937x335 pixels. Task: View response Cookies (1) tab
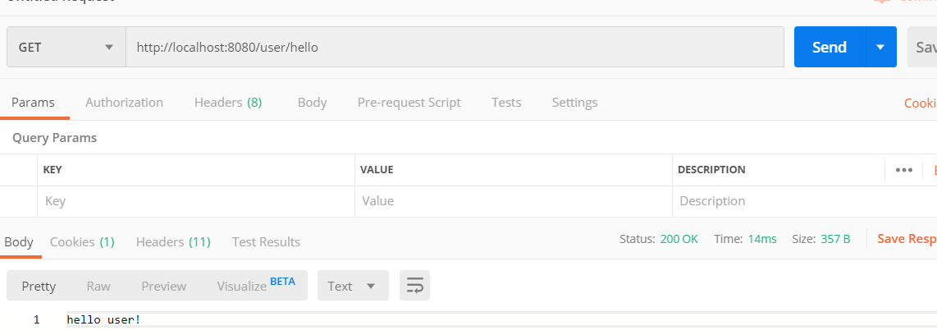(x=82, y=241)
